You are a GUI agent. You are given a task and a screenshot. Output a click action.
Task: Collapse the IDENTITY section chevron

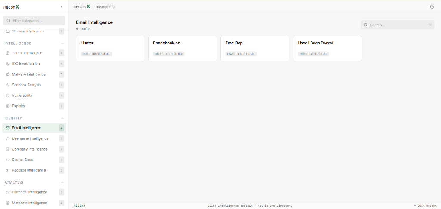(62, 118)
